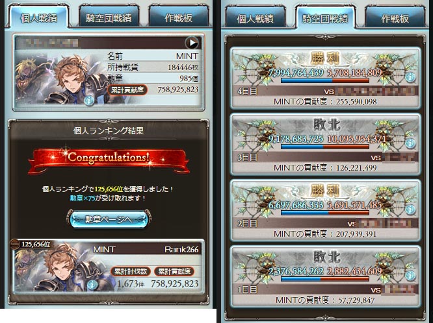Click the info icon on MINT's profile card
The width and height of the screenshot is (433, 323).
(89, 101)
